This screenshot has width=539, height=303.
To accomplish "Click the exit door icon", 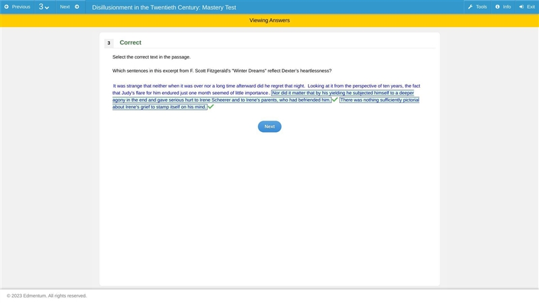I will click(521, 7).
